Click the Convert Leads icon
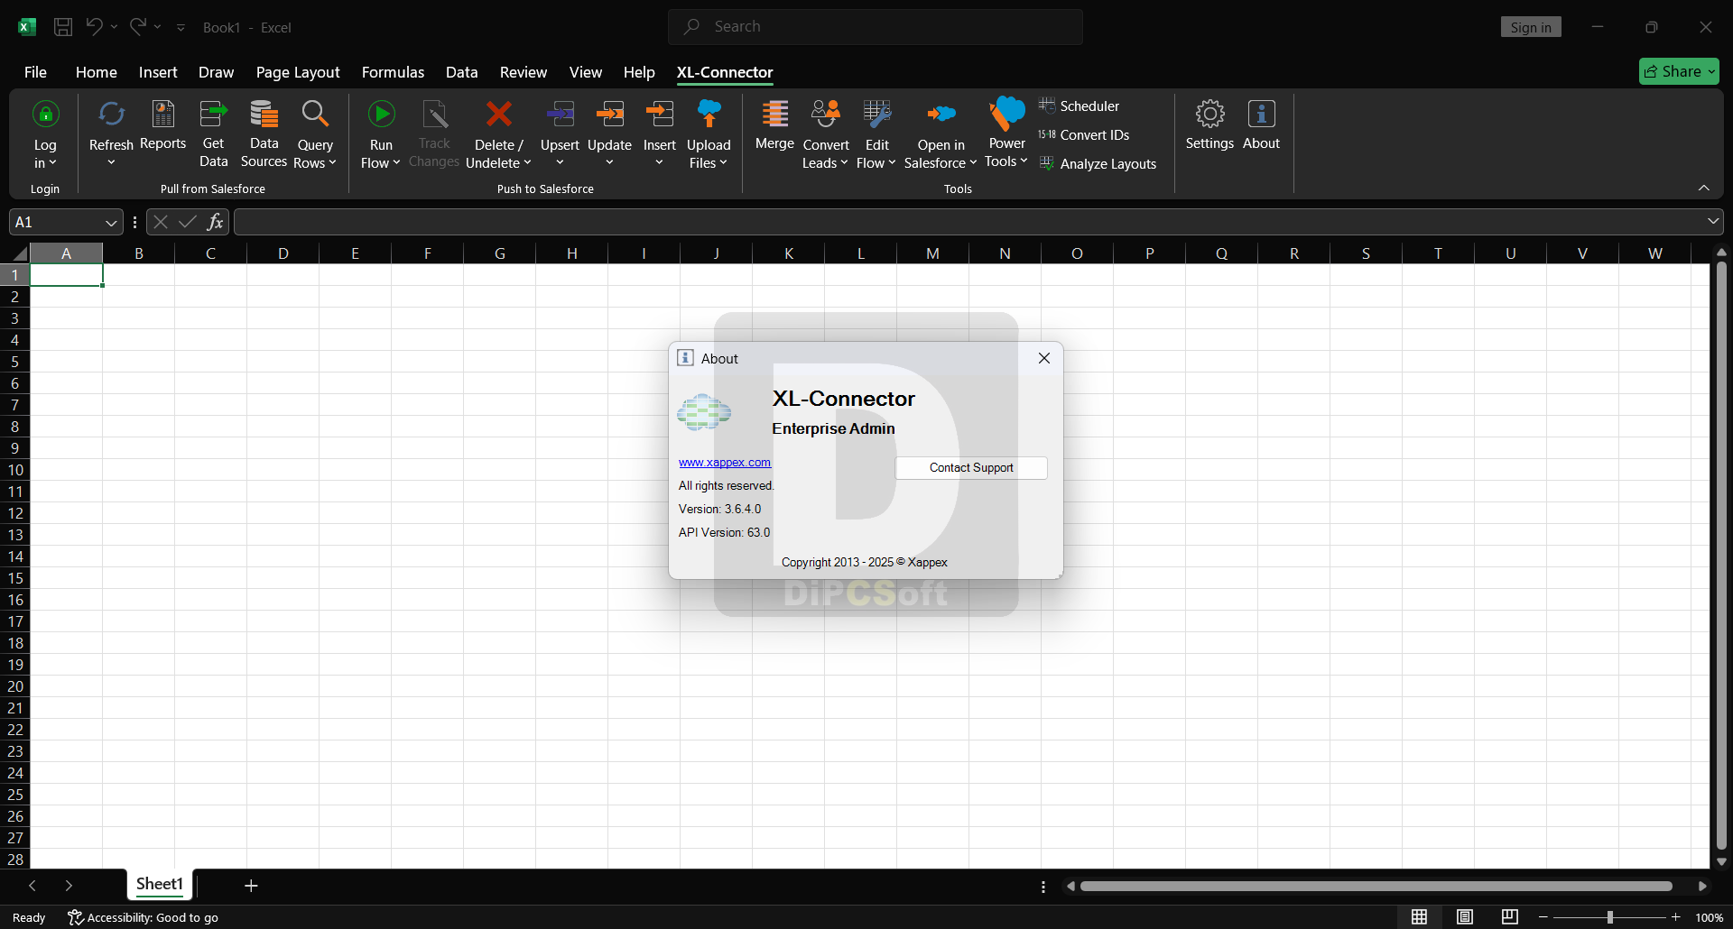This screenshot has height=929, width=1733. 826,115
